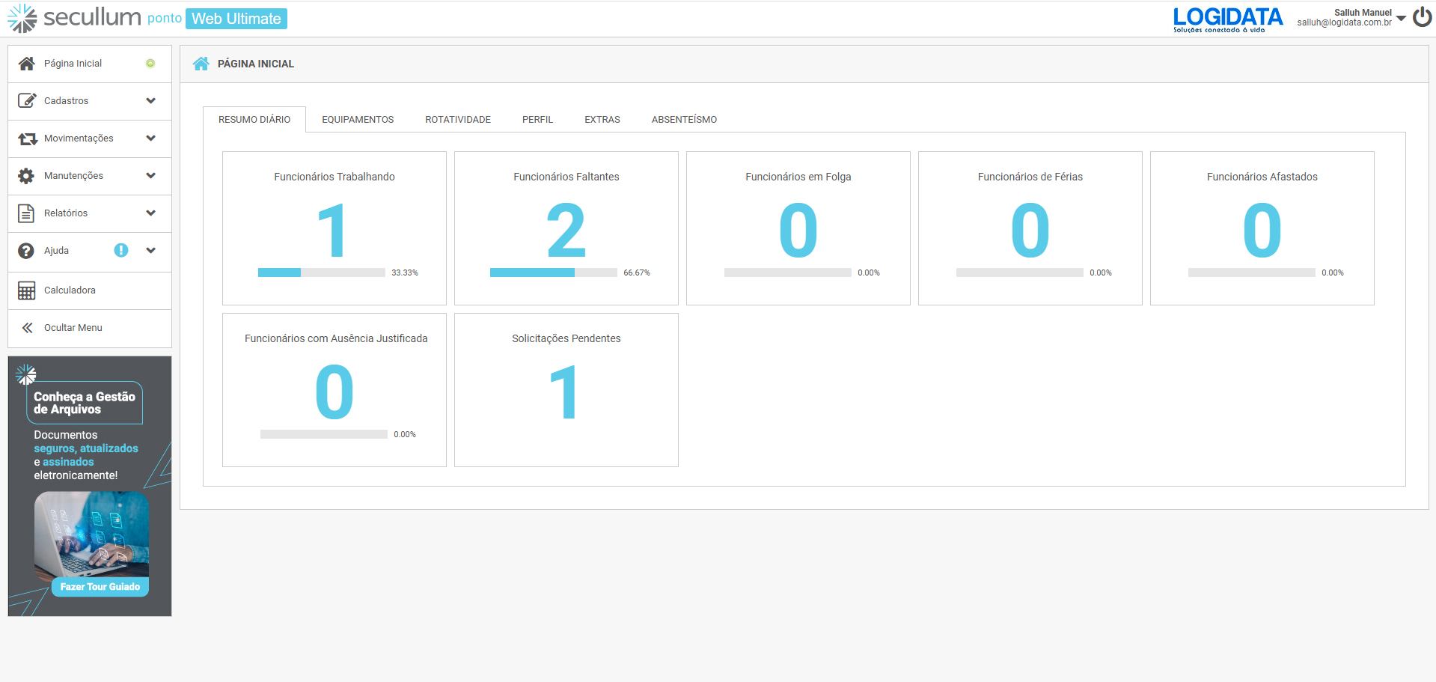
Task: Click the blue alert badge beside Ajuda
Action: click(x=121, y=251)
